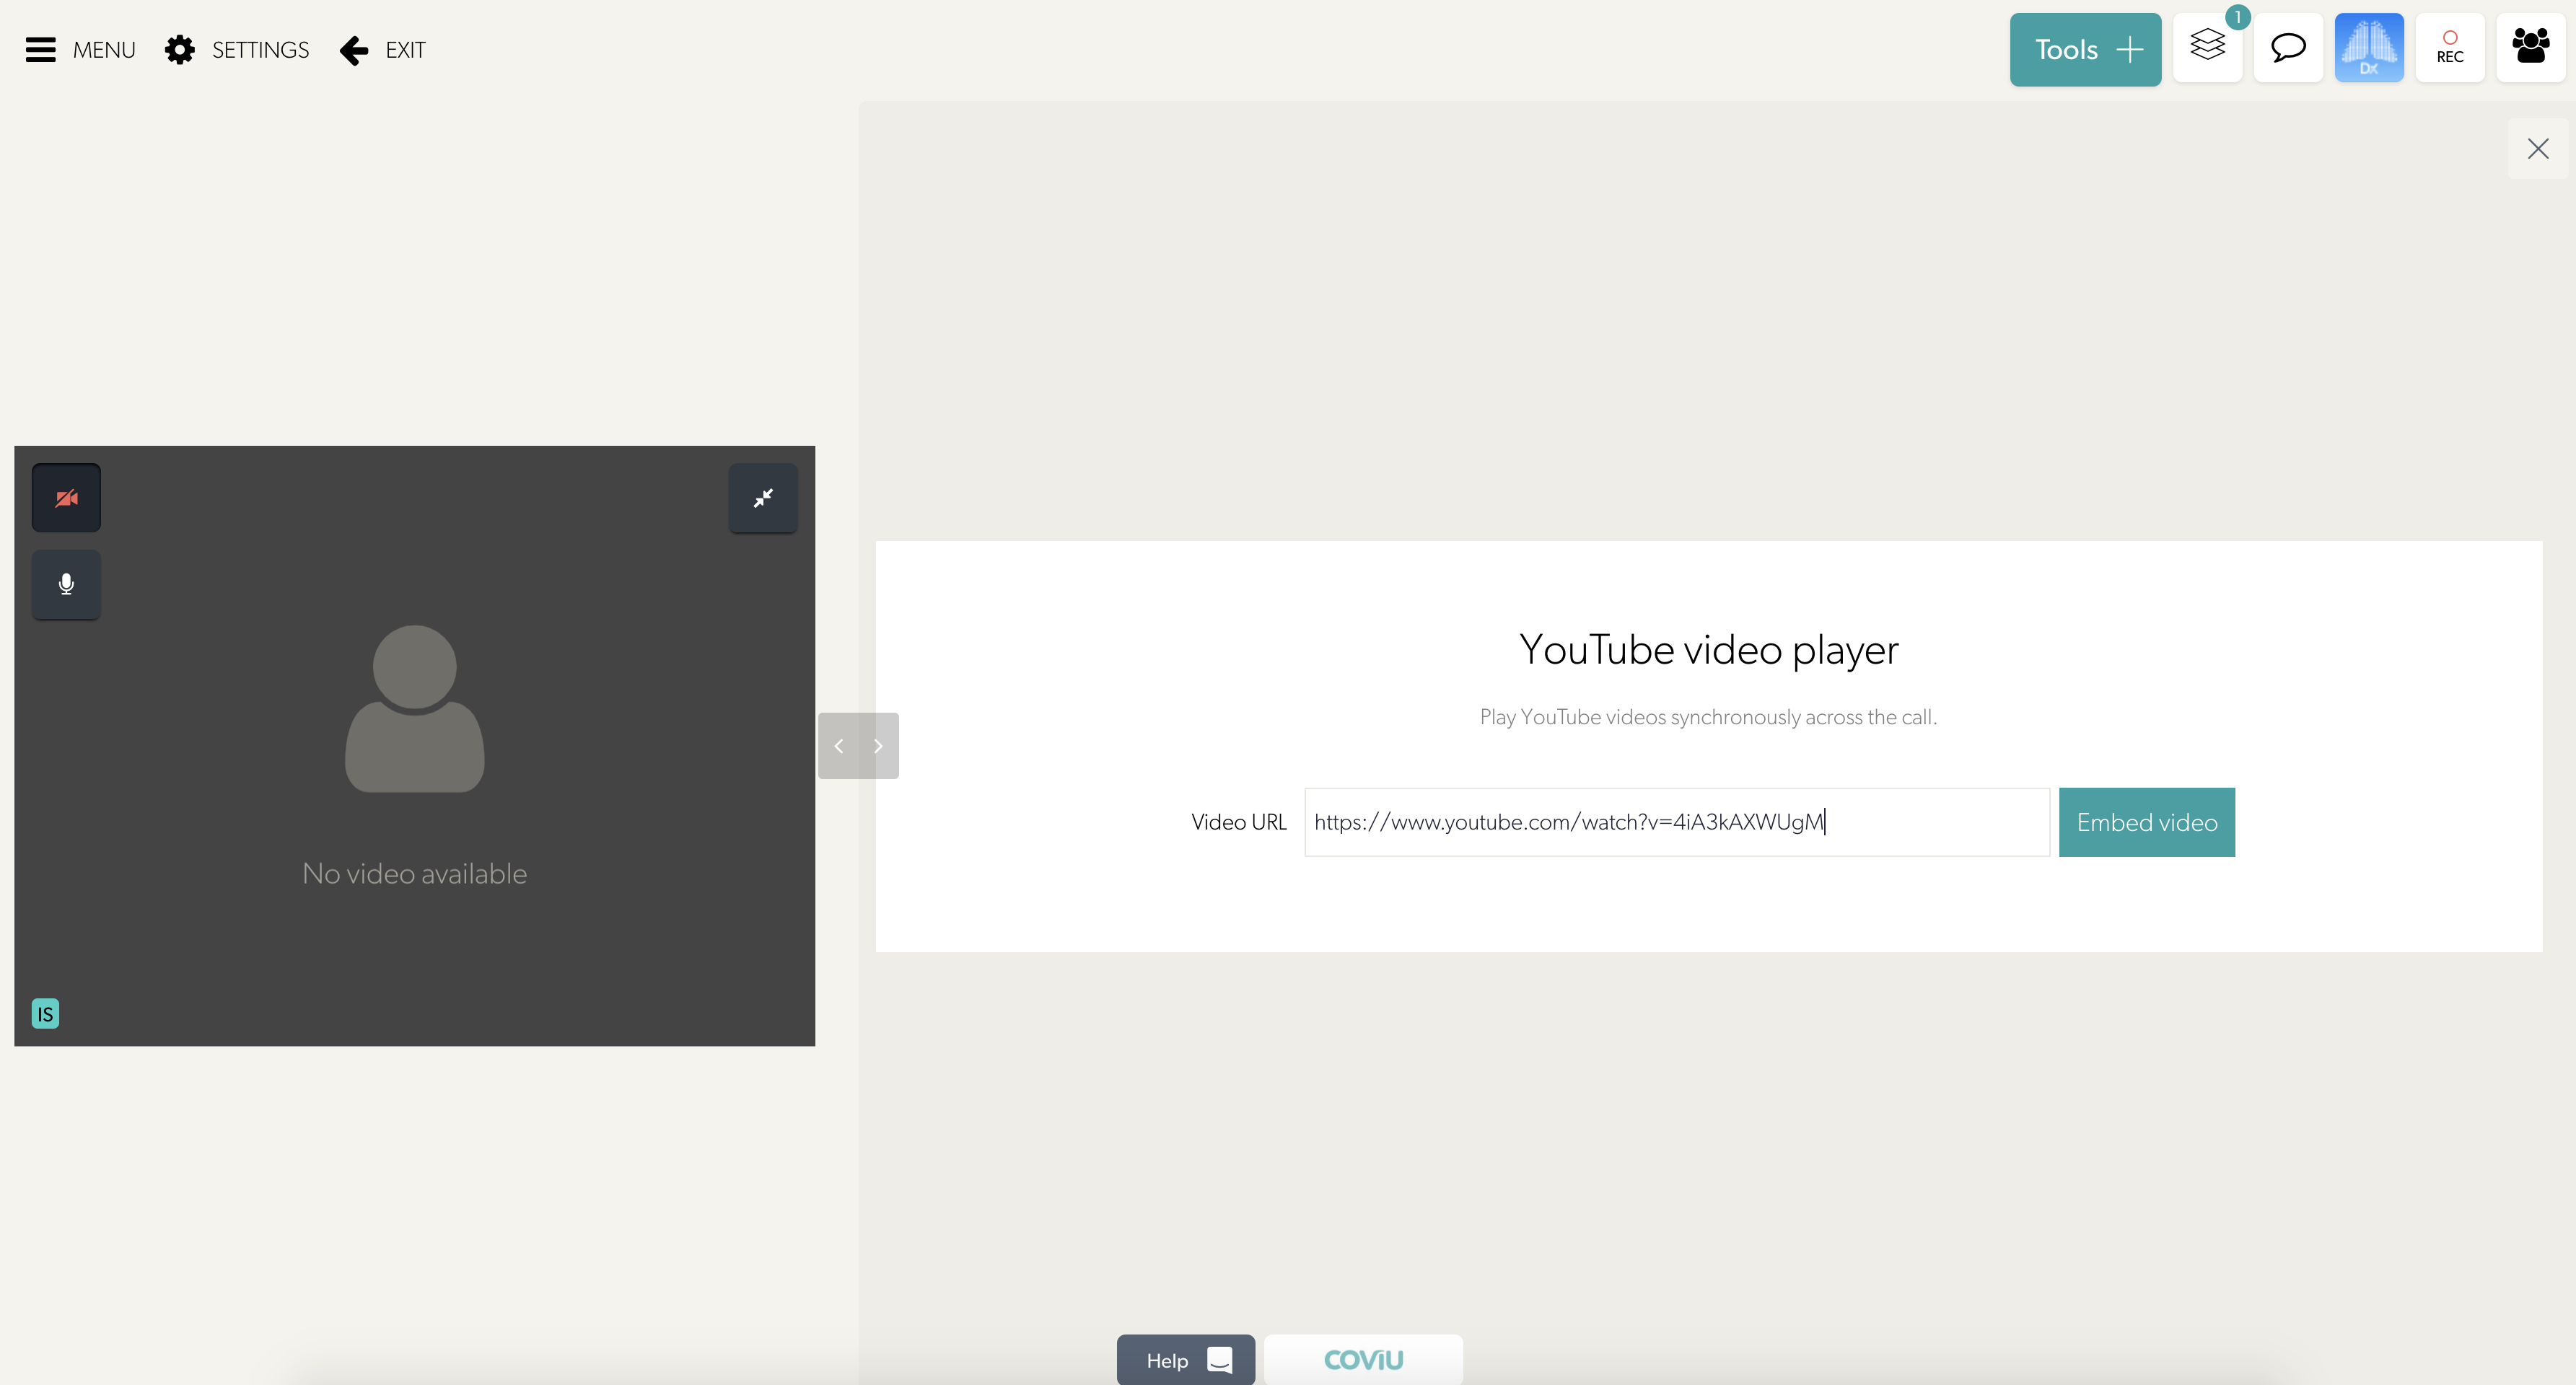Click into the Video URL field

pyautogui.click(x=1677, y=822)
